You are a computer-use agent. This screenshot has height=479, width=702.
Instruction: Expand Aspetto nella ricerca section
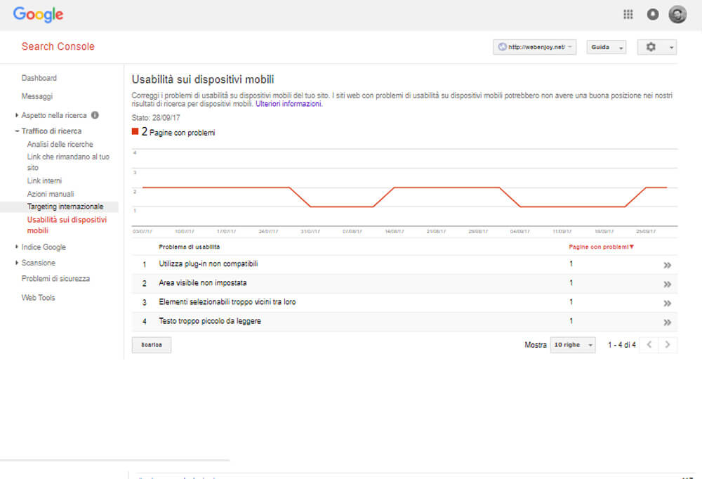click(x=17, y=115)
